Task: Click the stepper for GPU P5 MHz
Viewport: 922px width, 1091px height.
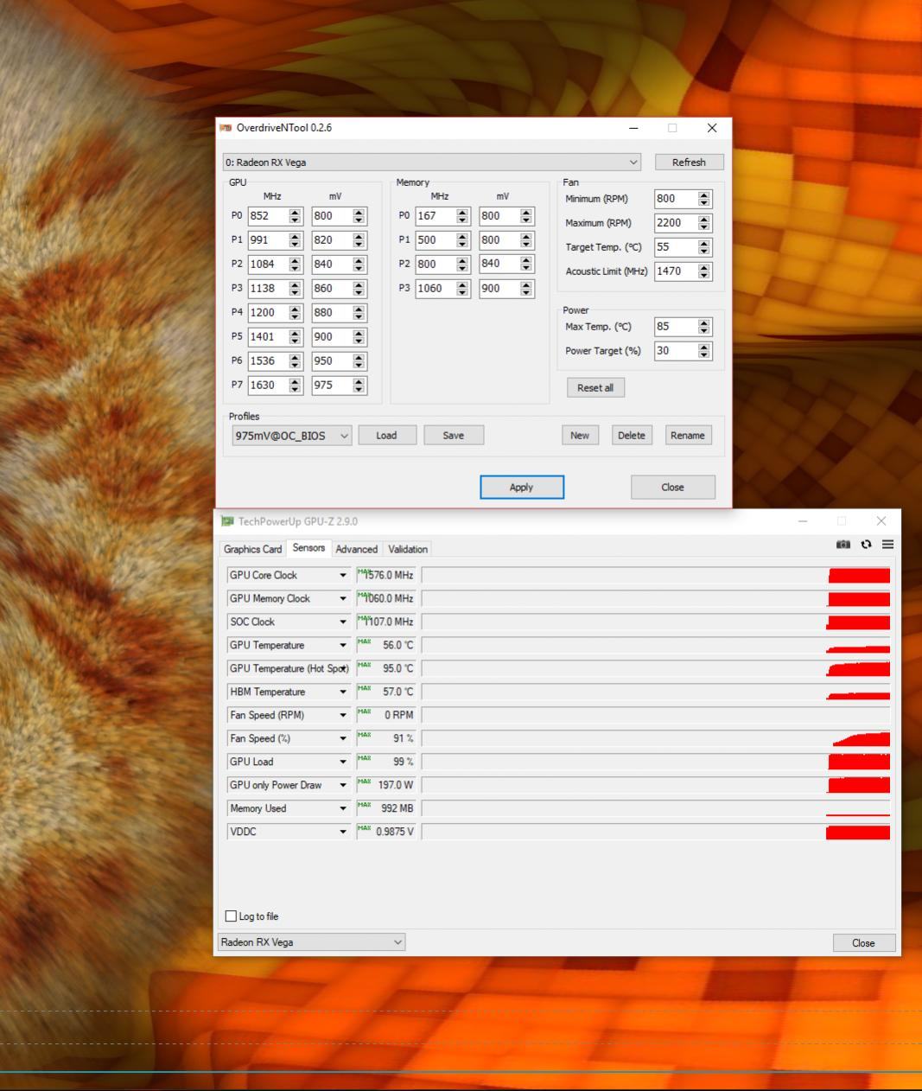Action: (296, 337)
